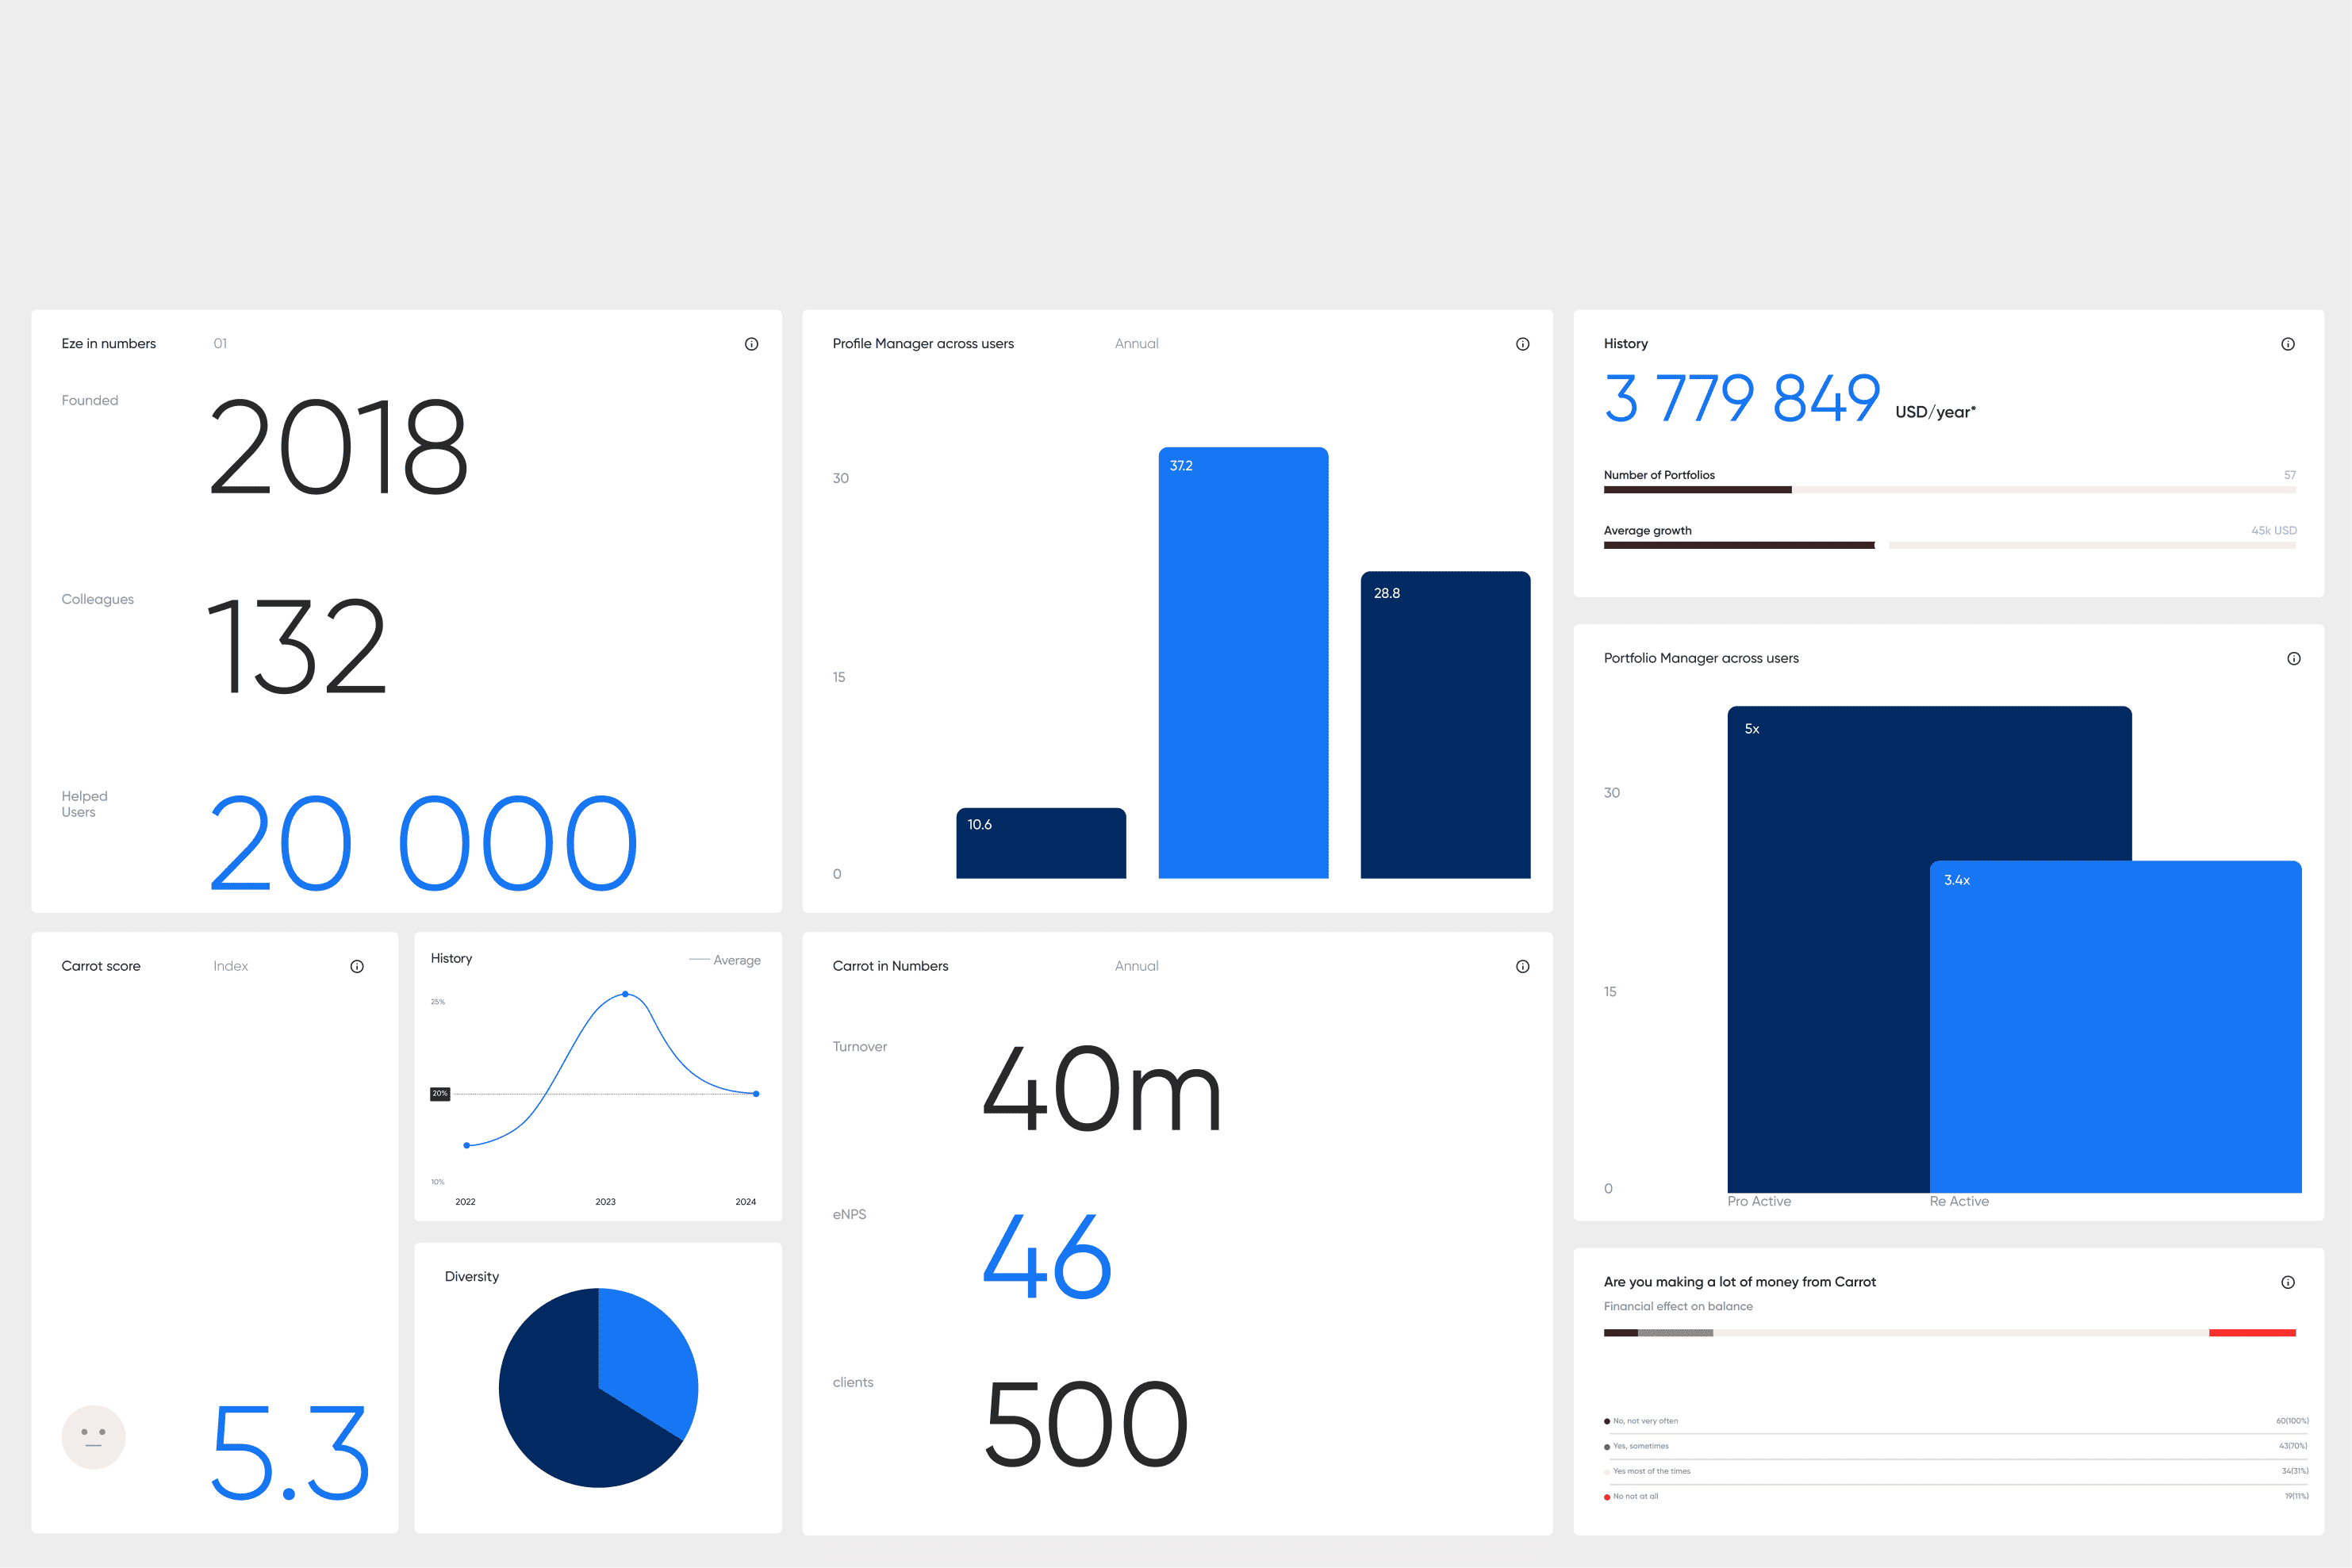Click the neutral face emoji icon
Viewport: 2352px width, 1568px height.
[x=94, y=1437]
